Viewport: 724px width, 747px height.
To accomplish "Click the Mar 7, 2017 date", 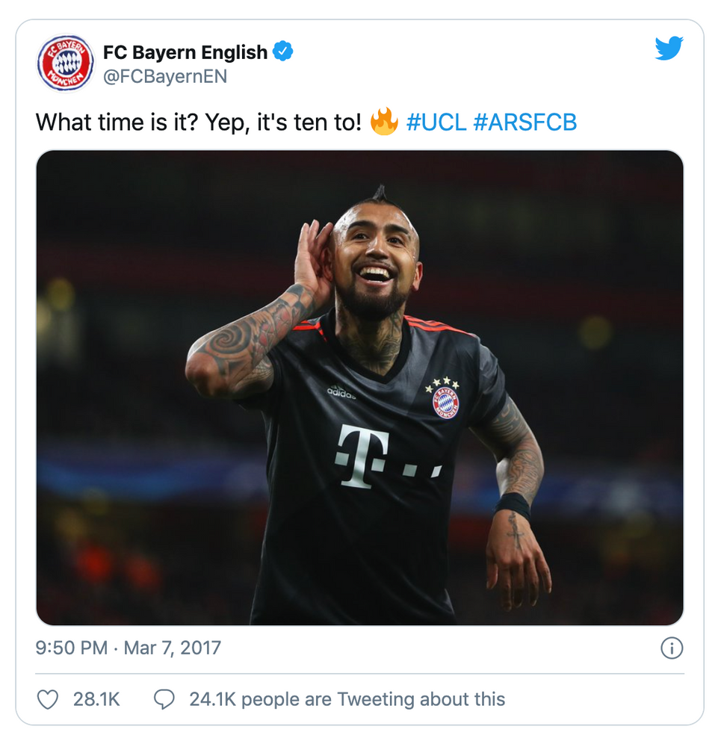I will pos(173,647).
